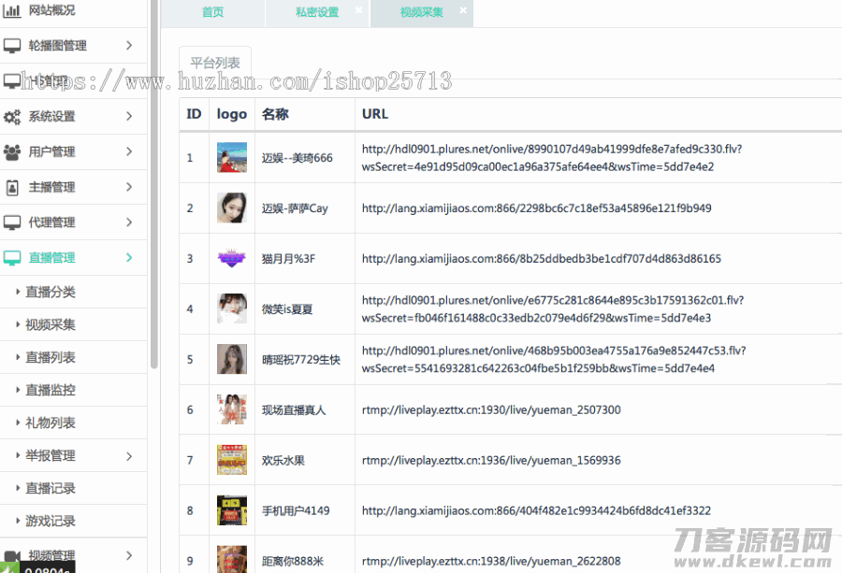Click the green monitor icon for 直播管理
This screenshot has width=842, height=573.
12,258
